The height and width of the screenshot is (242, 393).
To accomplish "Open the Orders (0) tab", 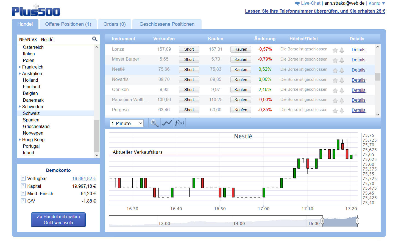I will [115, 24].
